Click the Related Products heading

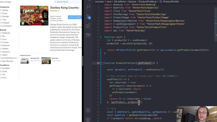[25, 56]
